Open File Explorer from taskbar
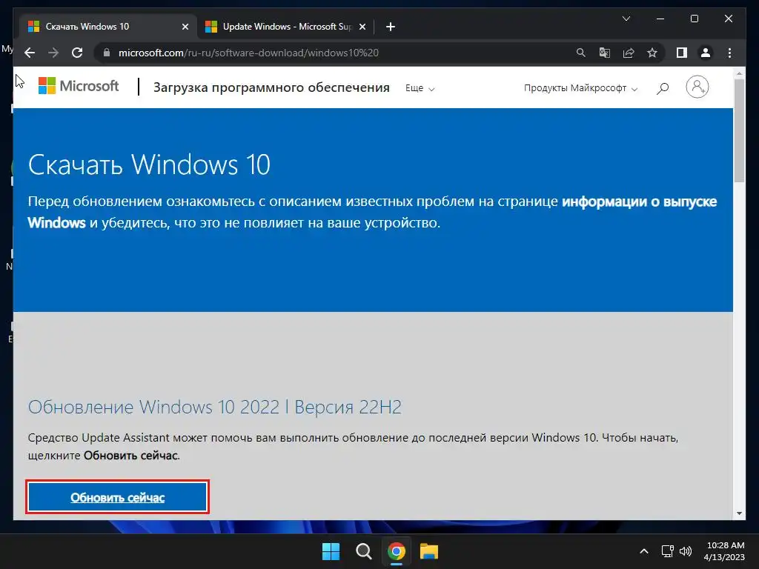The height and width of the screenshot is (569, 759). point(429,551)
